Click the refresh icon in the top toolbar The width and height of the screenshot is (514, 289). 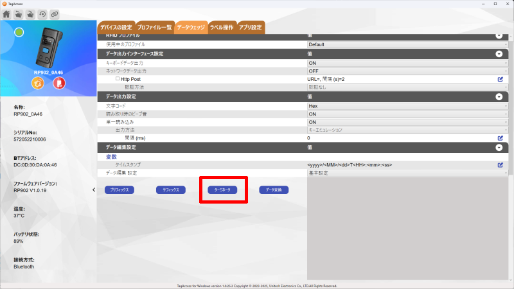click(x=42, y=13)
